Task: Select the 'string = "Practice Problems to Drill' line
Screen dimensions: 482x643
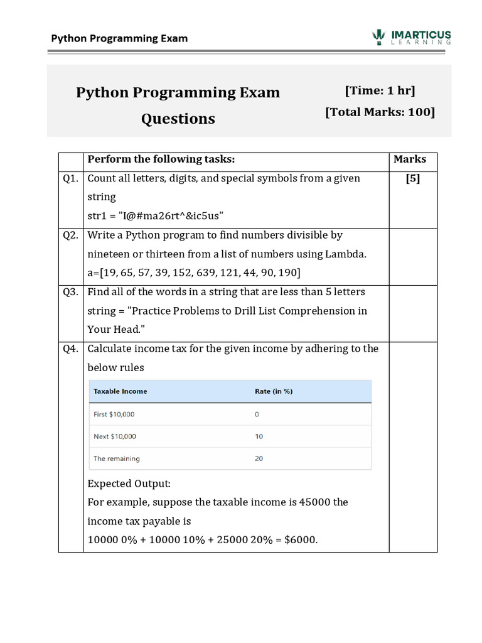Action: (227, 311)
